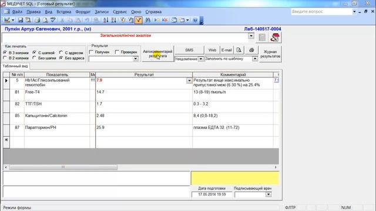Click the Help question mark icon
Image resolution: width=376 pixels, height=211 pixels.
195,21
